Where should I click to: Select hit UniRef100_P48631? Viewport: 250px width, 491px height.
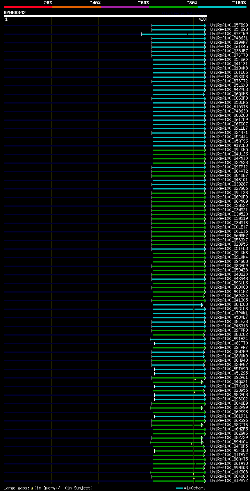click(x=229, y=38)
